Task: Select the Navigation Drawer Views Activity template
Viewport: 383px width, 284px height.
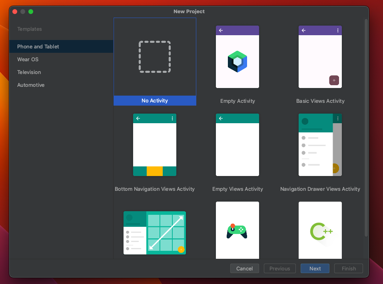Action: 320,144
